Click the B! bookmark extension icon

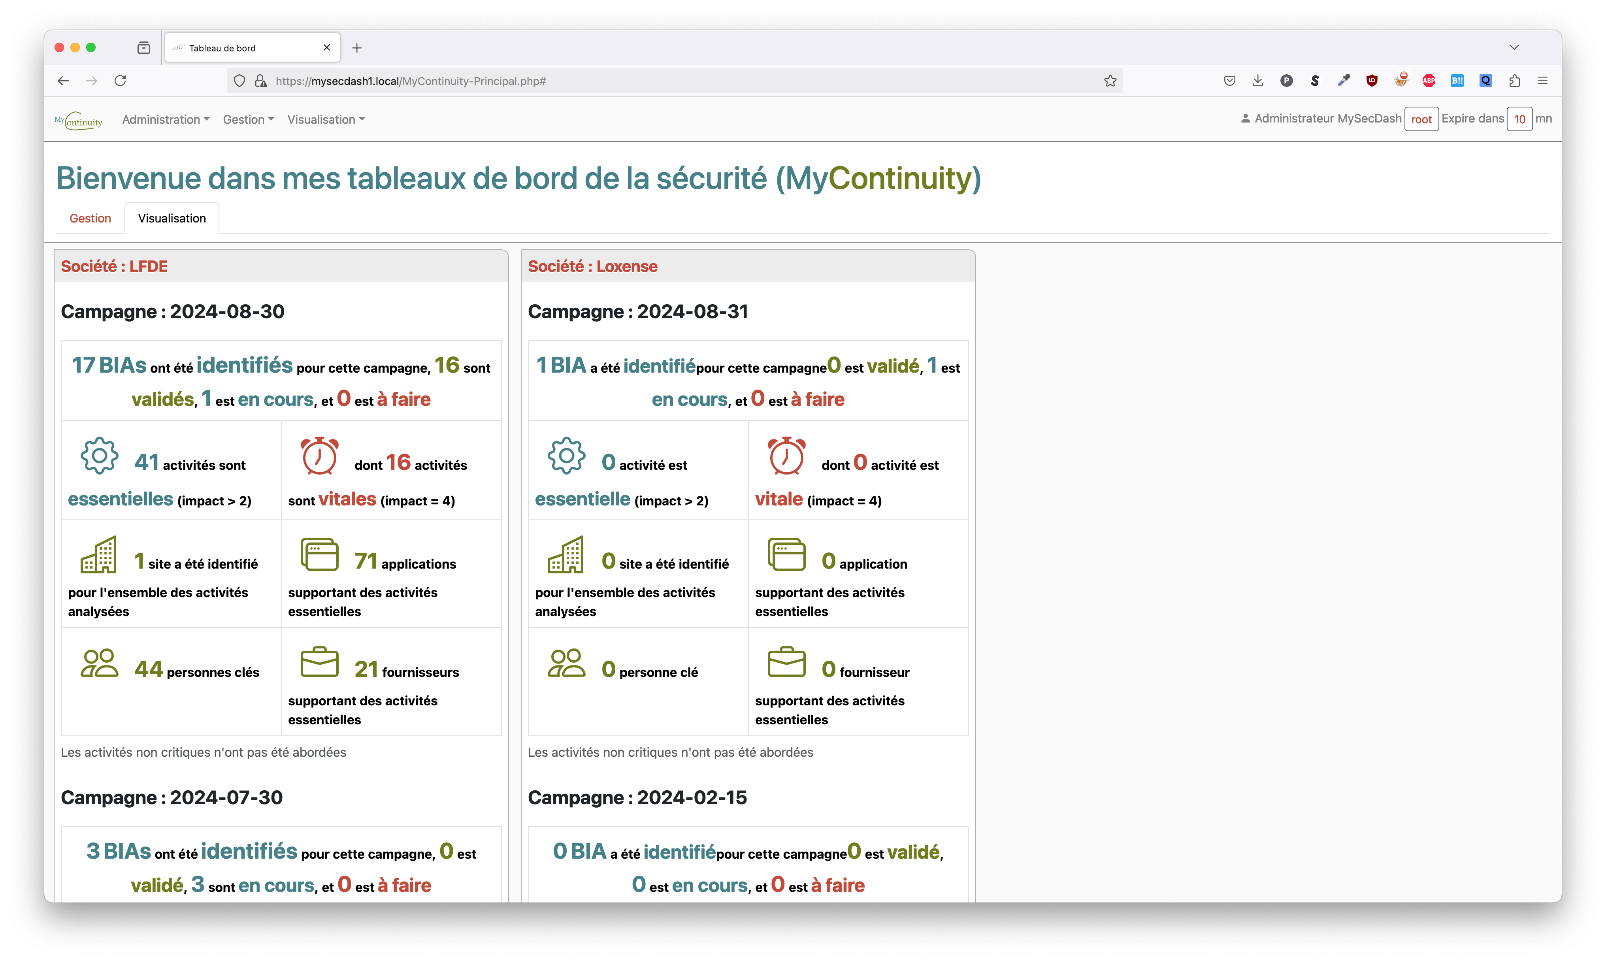pos(1457,81)
